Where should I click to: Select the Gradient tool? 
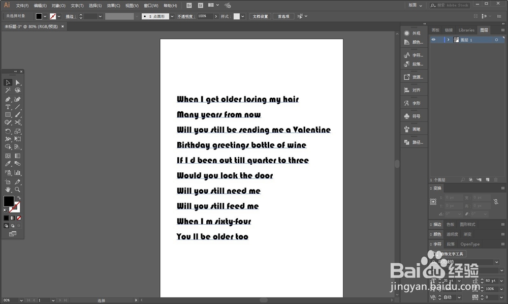[x=17, y=156]
